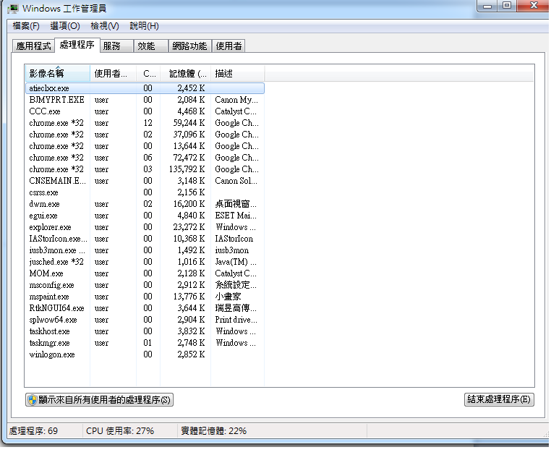Image resolution: width=551 pixels, height=455 pixels.
Task: Select chrome.exe using 72,472 K memory
Action: point(145,158)
